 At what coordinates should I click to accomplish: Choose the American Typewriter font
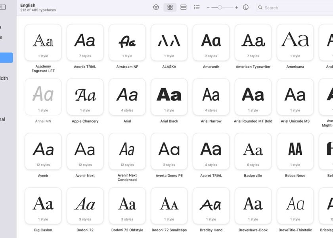point(253,42)
